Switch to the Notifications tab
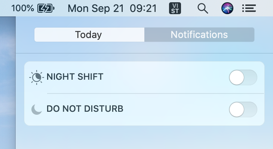The height and width of the screenshot is (149, 273). (199, 35)
